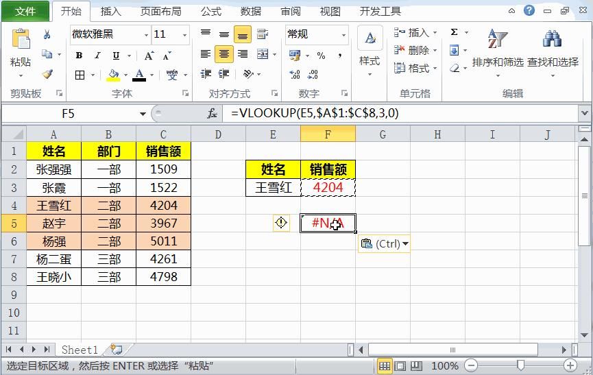Click the phonetic guide (wén) icon
Image resolution: width=593 pixels, height=375 pixels.
click(172, 75)
